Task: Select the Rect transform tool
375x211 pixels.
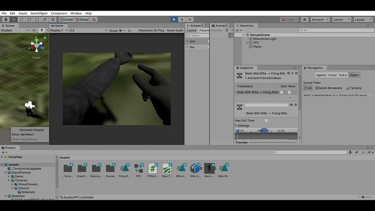Action: tap(37, 19)
